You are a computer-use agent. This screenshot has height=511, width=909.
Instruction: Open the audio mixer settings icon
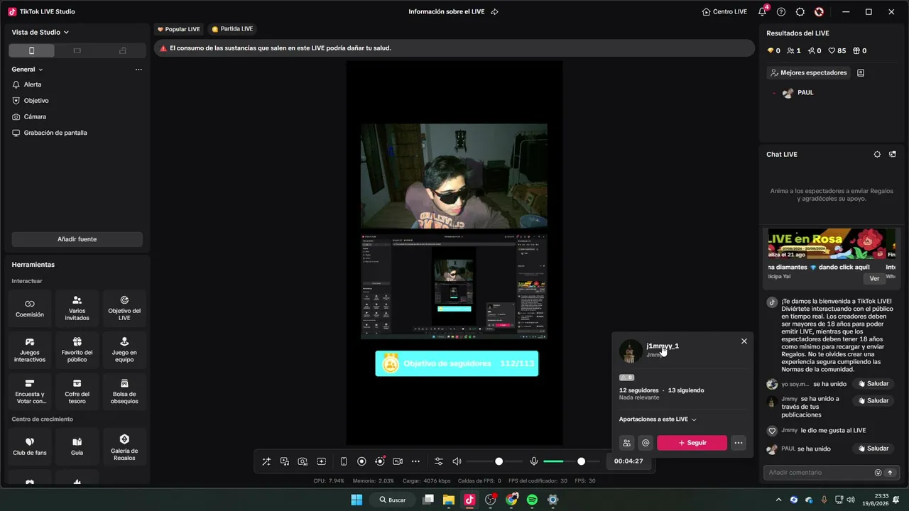click(438, 461)
